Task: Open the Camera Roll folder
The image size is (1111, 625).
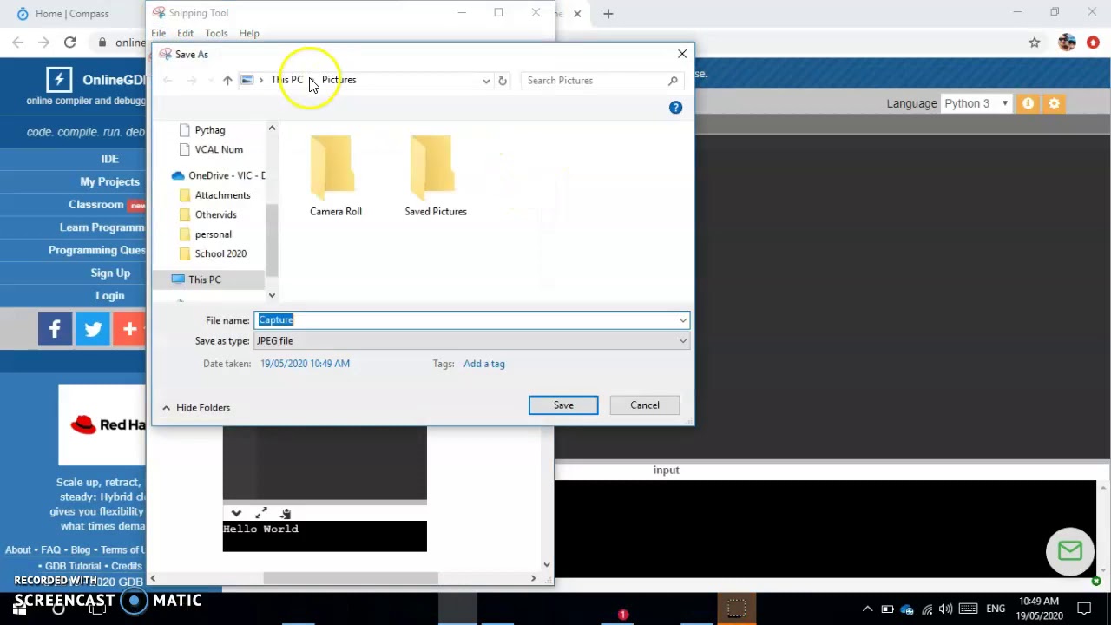Action: [336, 175]
